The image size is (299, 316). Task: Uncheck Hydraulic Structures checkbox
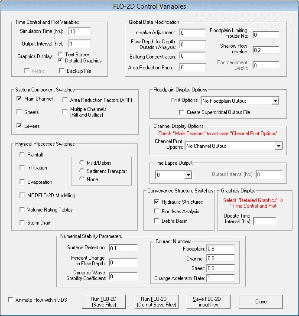click(156, 202)
